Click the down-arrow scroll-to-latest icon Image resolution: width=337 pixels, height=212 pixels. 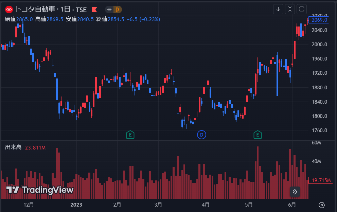[278, 9]
